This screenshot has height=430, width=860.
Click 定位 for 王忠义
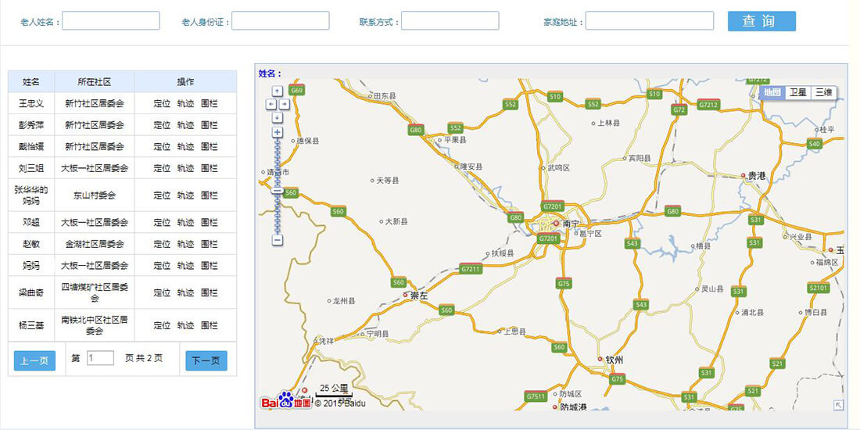coord(162,103)
